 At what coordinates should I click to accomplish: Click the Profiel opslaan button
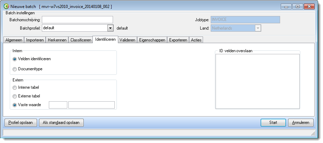coord(21,123)
